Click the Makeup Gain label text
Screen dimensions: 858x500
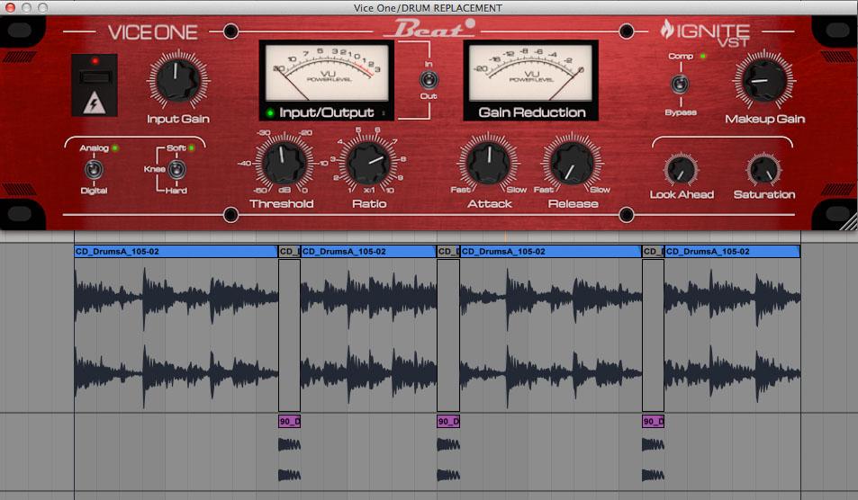[x=765, y=119]
